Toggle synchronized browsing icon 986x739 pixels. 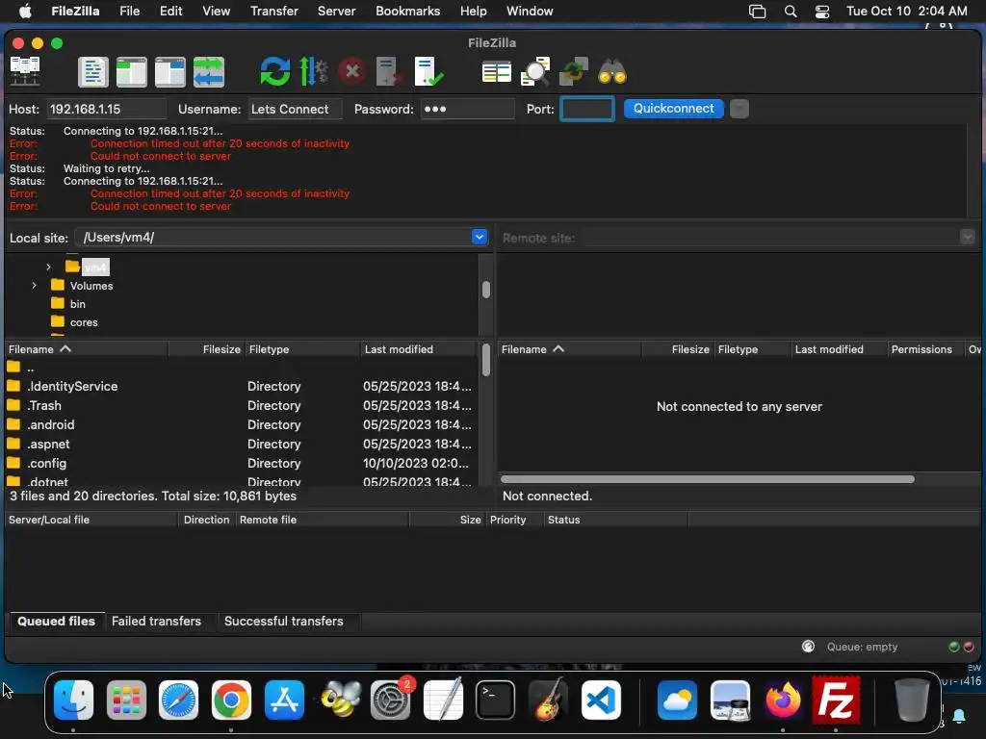point(574,71)
